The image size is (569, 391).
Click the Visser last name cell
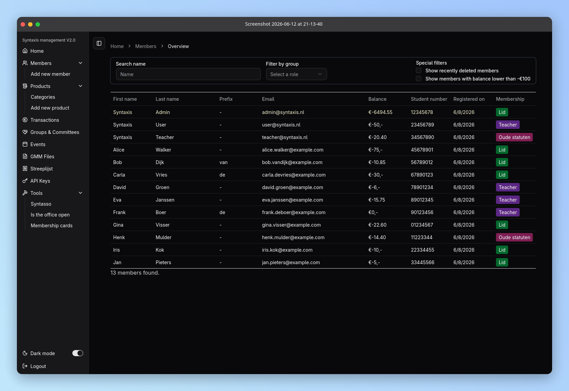pos(163,225)
